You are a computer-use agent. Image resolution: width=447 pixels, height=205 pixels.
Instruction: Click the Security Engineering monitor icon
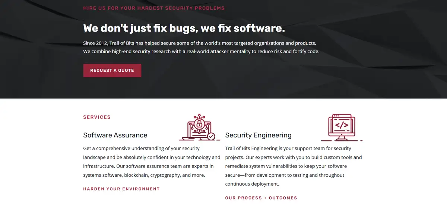(341, 127)
